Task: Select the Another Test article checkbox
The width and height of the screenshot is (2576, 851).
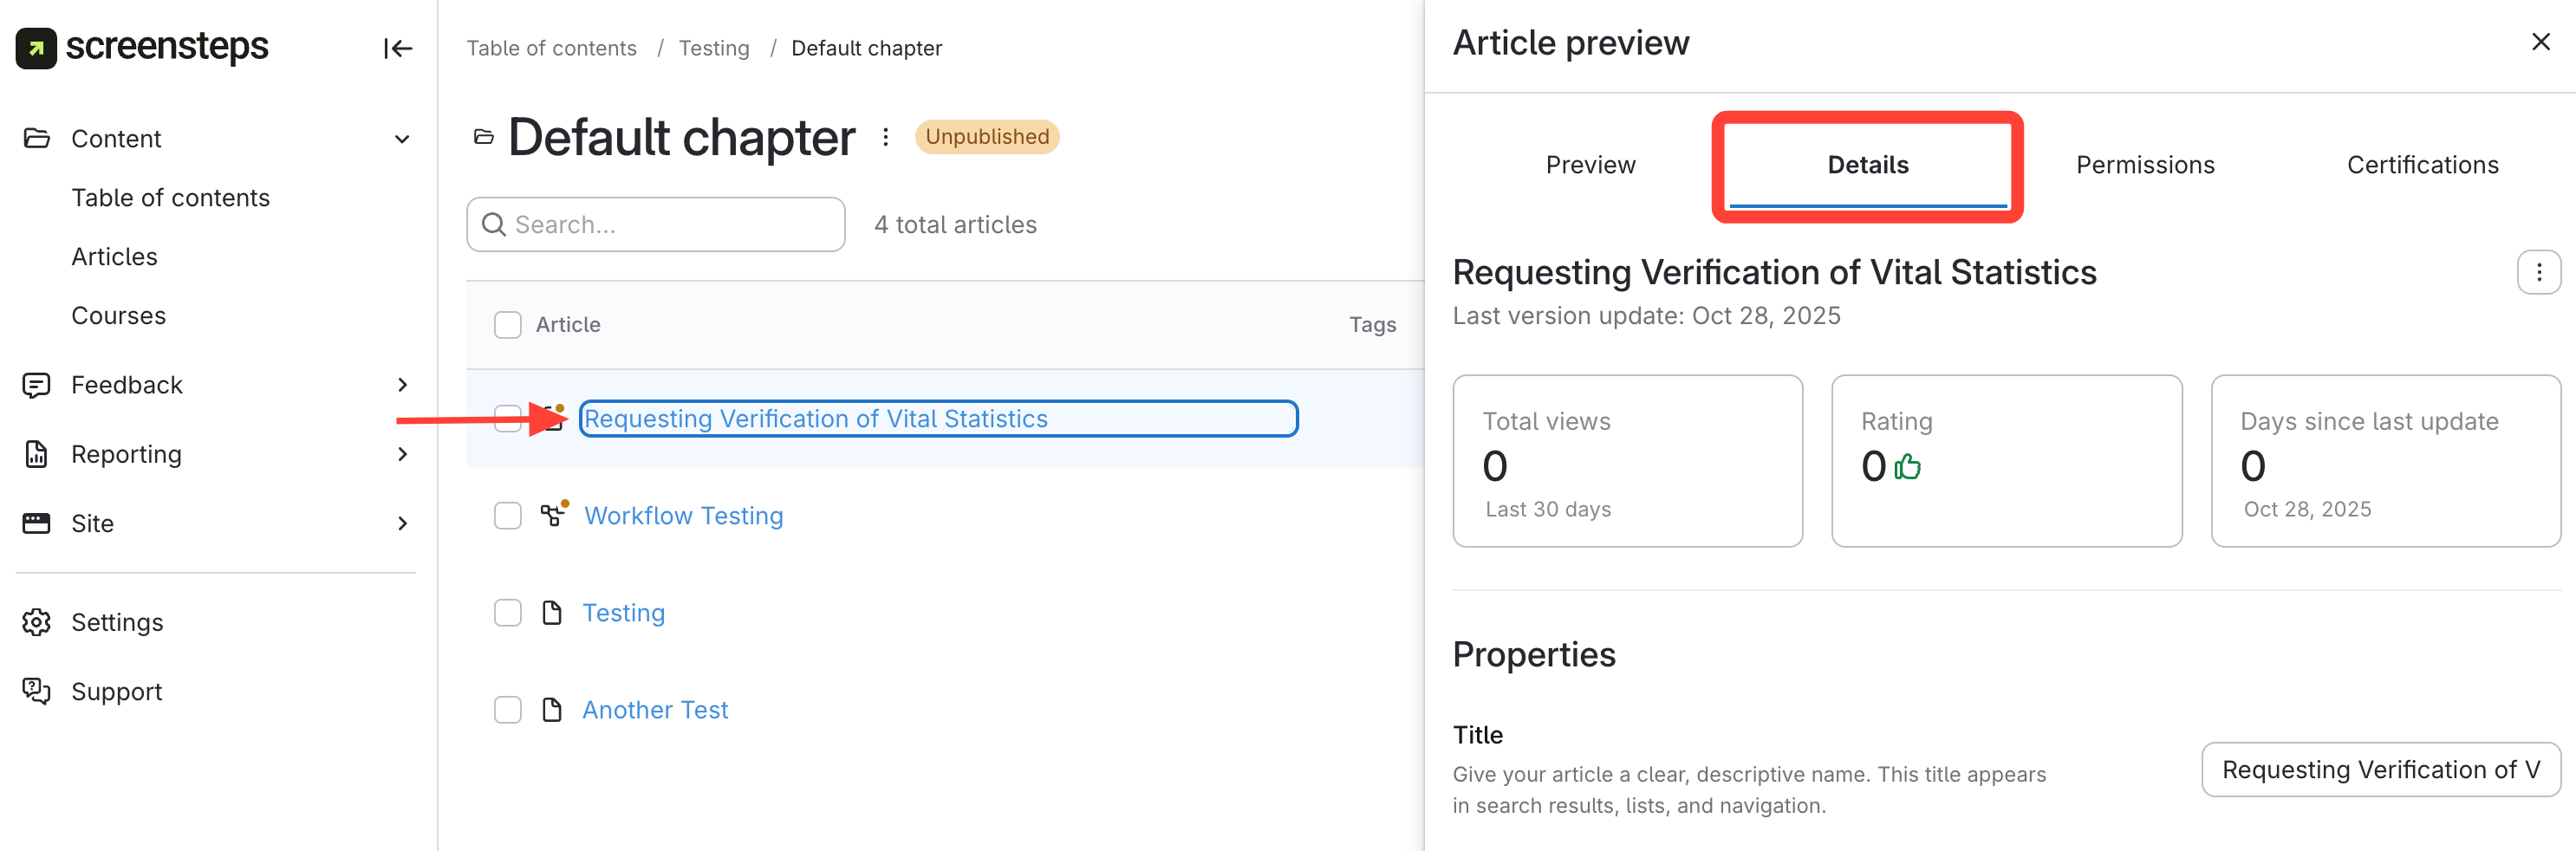Action: click(508, 710)
